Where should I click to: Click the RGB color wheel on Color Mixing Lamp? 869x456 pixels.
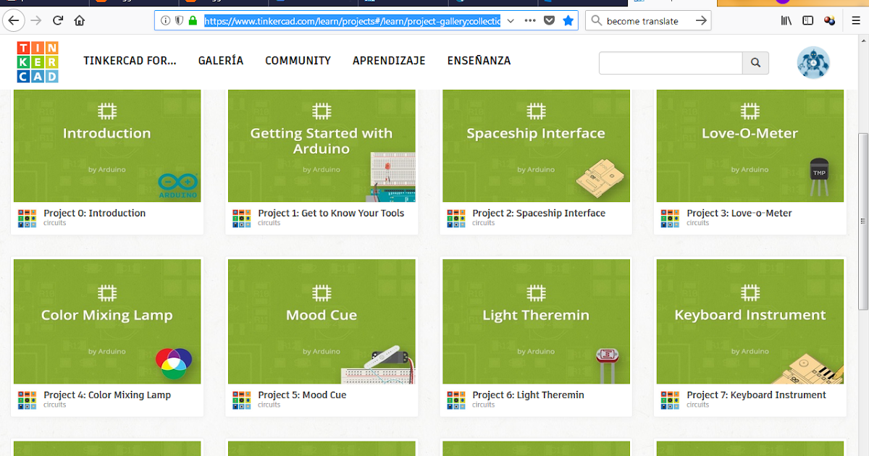point(174,361)
